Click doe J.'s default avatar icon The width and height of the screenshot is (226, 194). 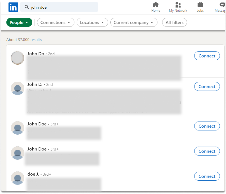pyautogui.click(x=18, y=178)
